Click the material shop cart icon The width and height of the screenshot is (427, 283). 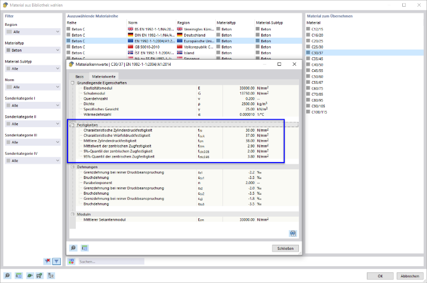39,276
